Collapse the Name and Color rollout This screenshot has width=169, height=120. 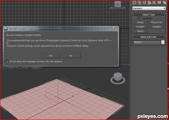point(133,37)
